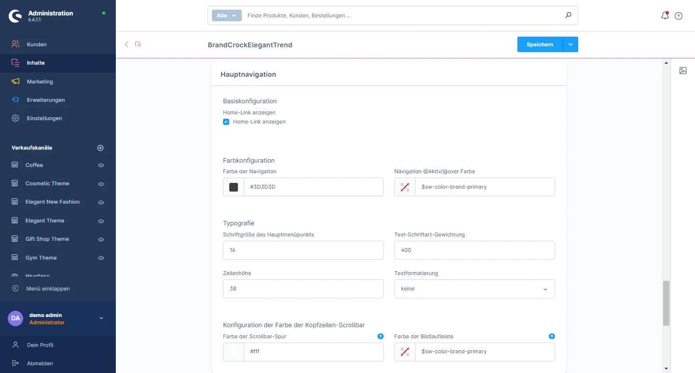Uncheck the Home-Link anzeigen checkbox

point(226,122)
